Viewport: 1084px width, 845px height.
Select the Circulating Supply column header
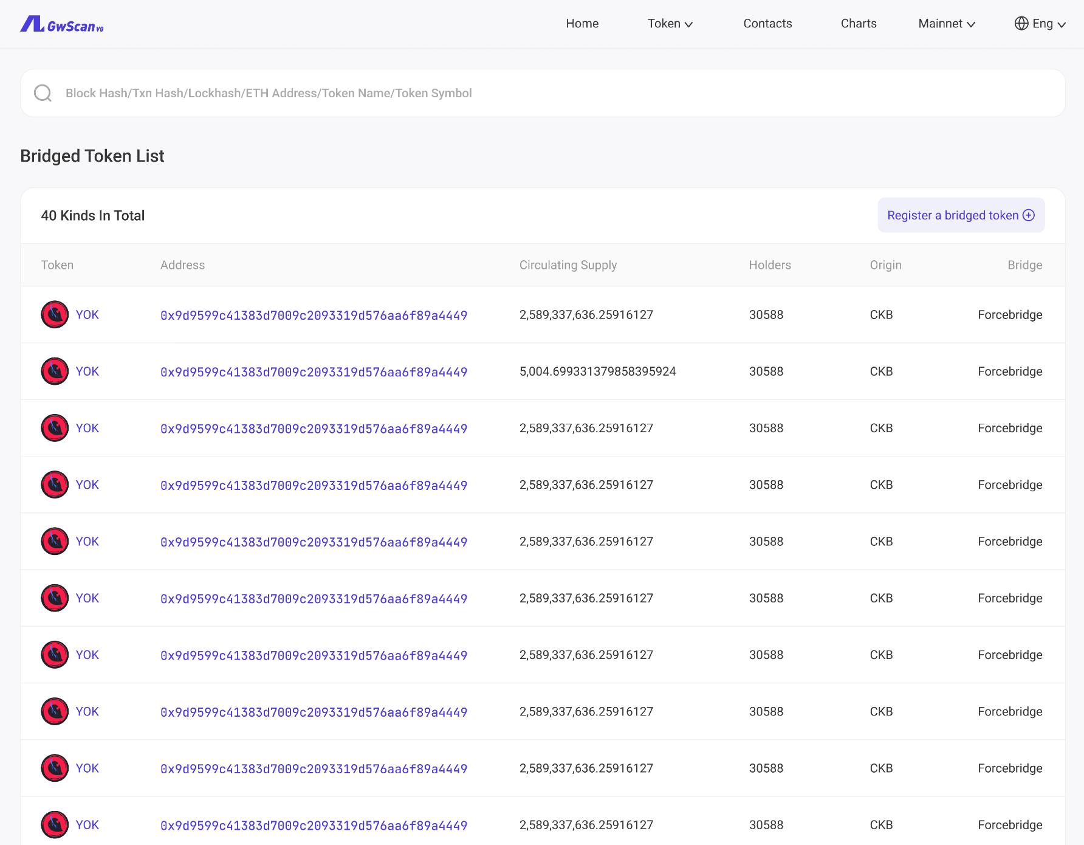[568, 265]
